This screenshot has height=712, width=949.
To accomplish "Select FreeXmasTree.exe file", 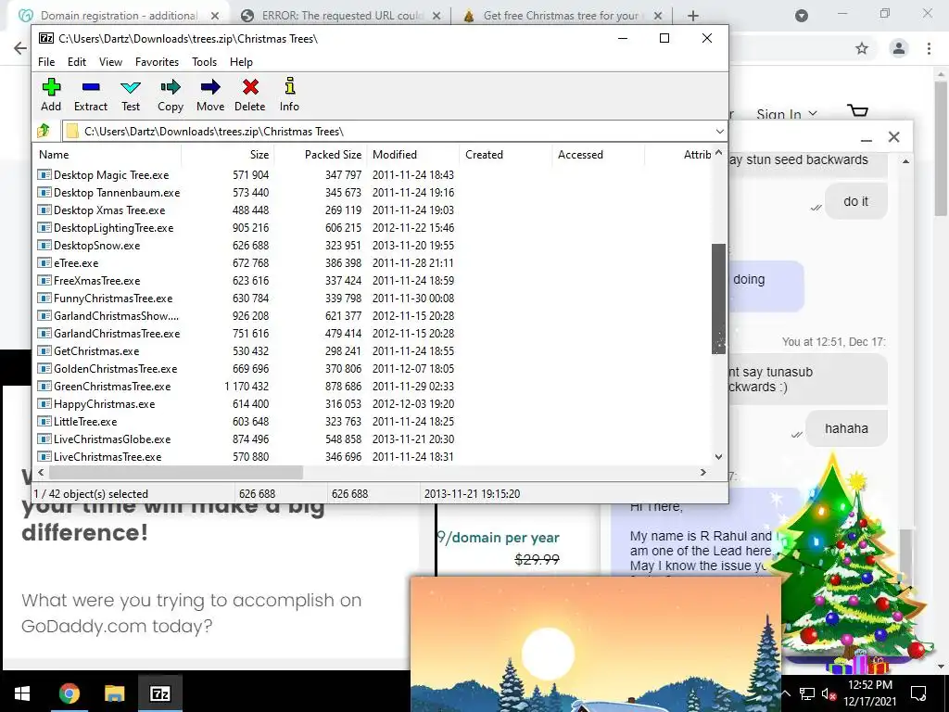I will 96,280.
